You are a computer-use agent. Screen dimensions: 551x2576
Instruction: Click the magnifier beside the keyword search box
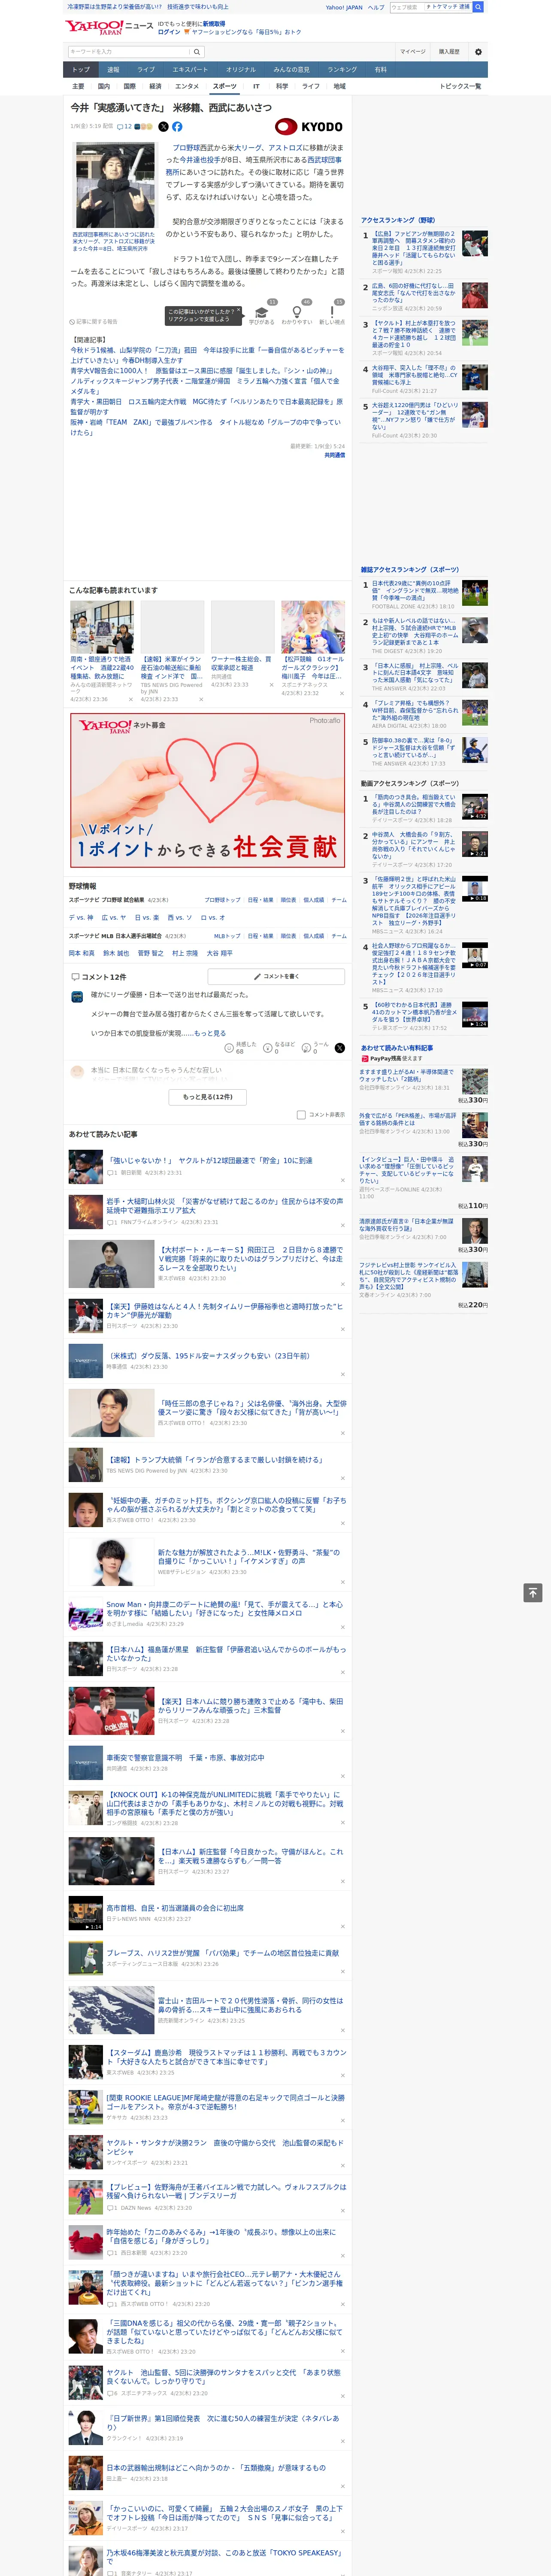click(197, 52)
